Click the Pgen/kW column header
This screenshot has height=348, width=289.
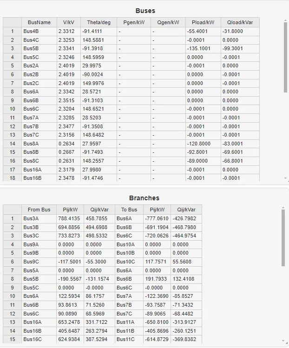133,22
